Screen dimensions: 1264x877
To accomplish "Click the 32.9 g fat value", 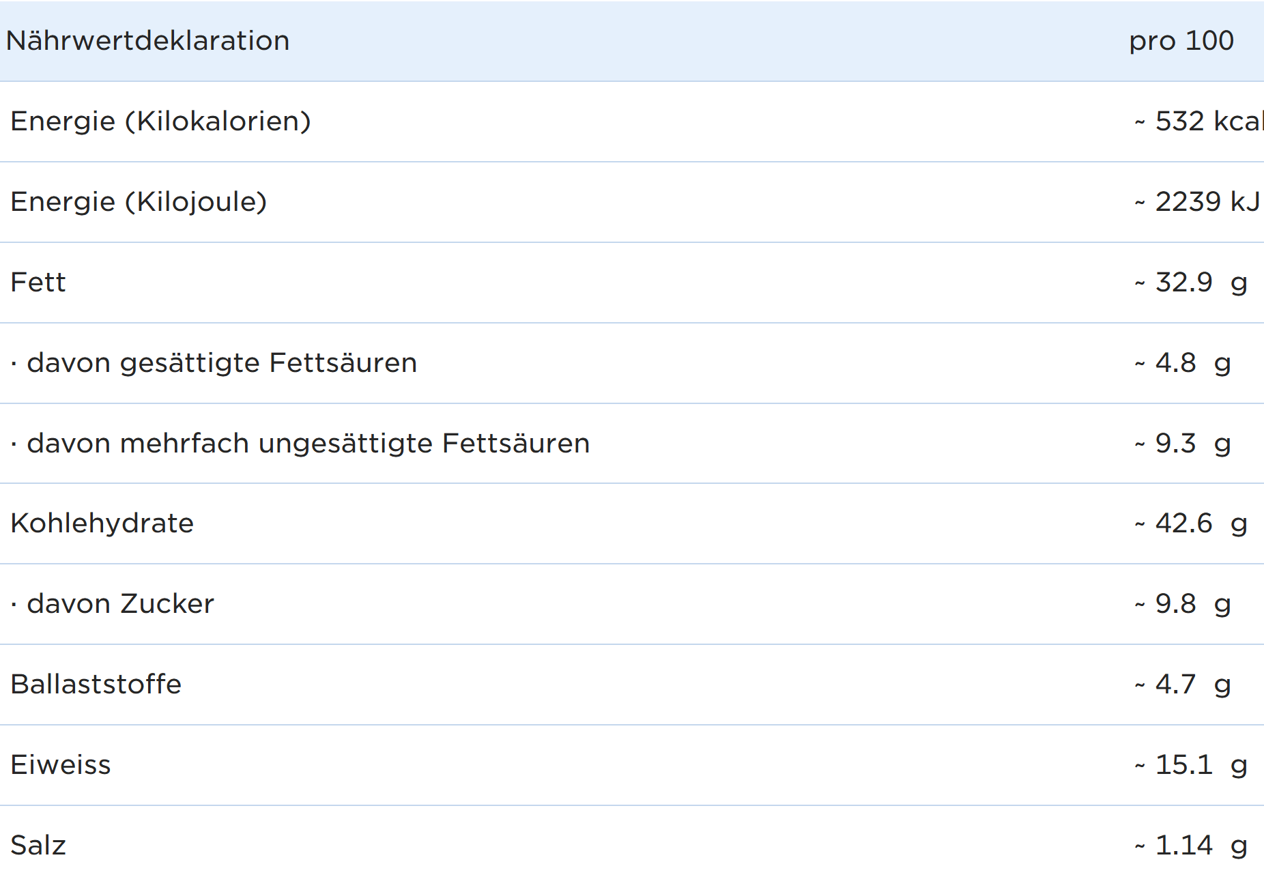I will 1191,283.
